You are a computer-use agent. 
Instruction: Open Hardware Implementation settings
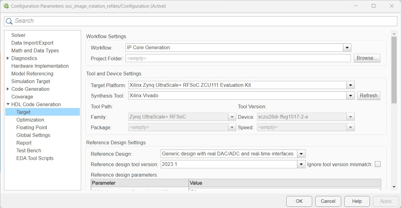pyautogui.click(x=40, y=66)
